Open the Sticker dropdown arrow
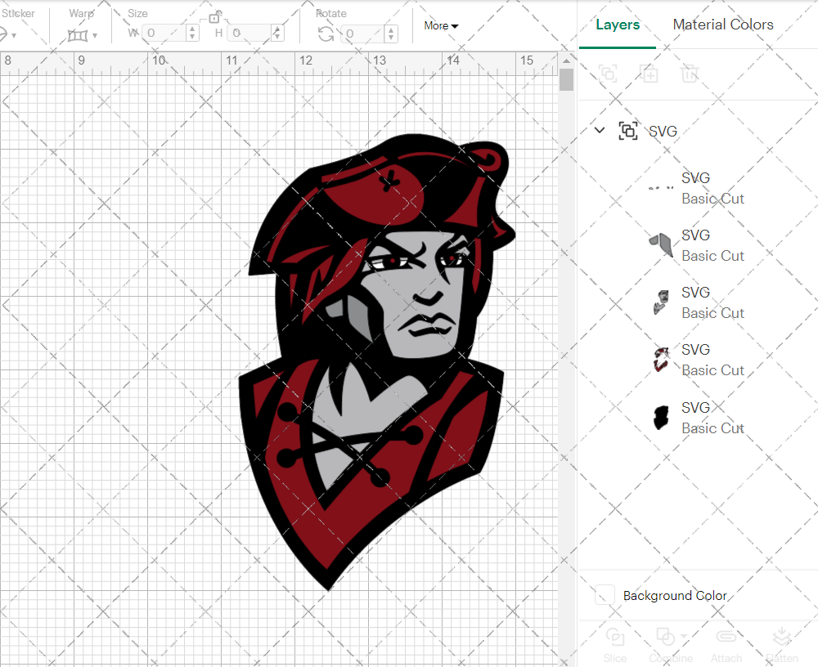 [14, 35]
